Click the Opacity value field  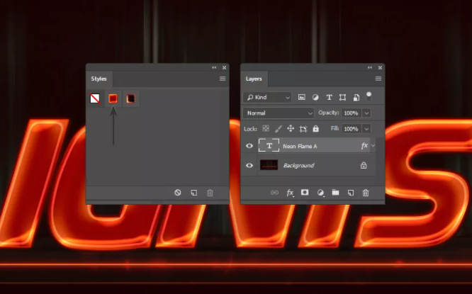click(352, 113)
